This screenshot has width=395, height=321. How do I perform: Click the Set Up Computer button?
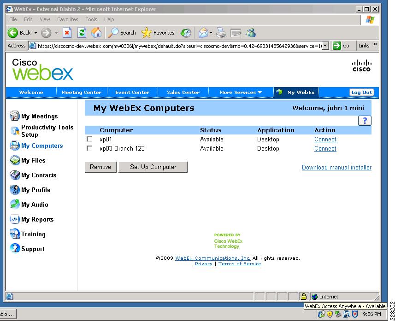pos(153,167)
